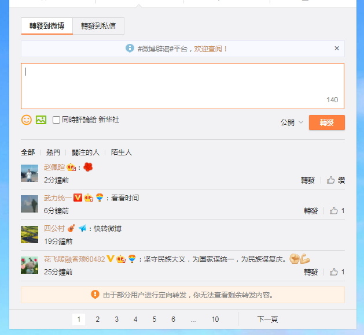Click the orange 轉發 submit button
Screen dimensions: 364x335
(326, 122)
